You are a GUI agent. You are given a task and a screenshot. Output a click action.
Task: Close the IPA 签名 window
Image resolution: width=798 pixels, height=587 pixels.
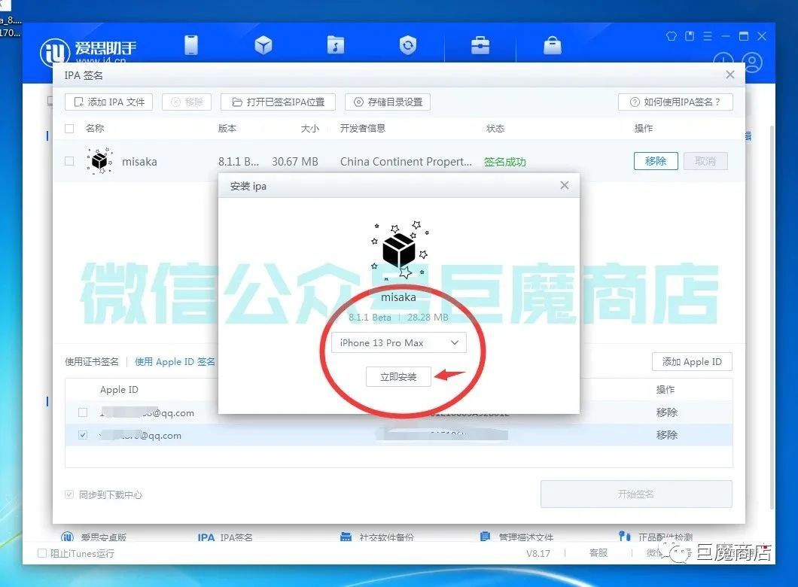(x=729, y=75)
